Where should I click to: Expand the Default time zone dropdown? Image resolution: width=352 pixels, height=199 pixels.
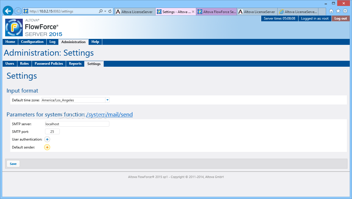[107, 100]
